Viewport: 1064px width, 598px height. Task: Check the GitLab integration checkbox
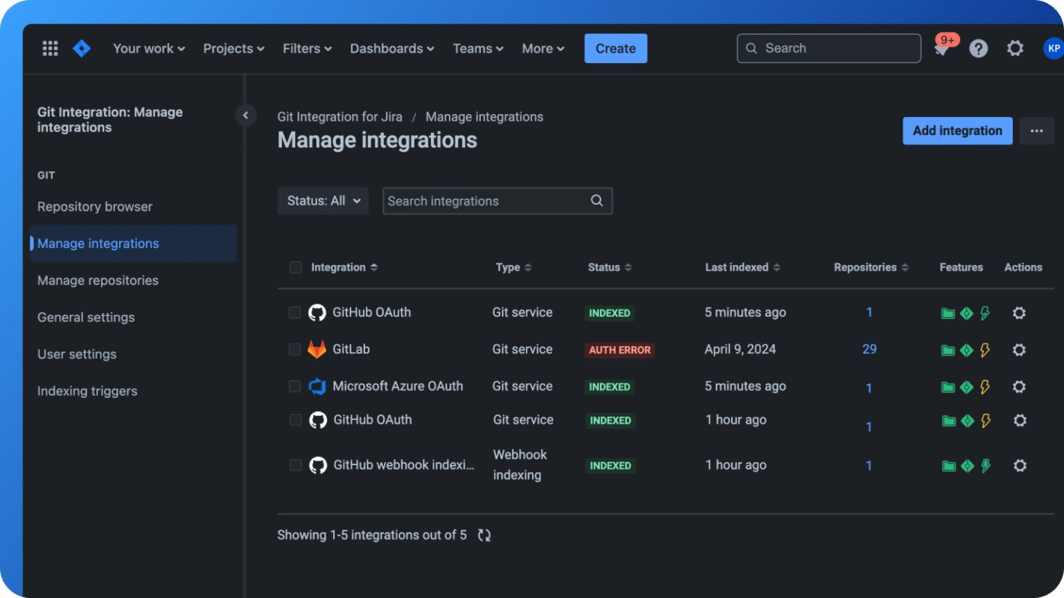(294, 350)
